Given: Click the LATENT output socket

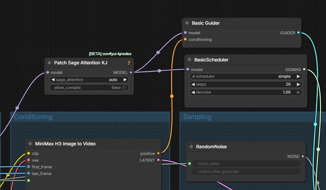Looking at the screenshot, I should [159, 160].
